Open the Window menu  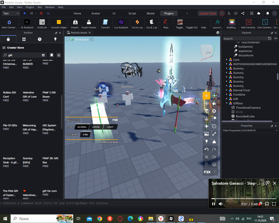(x=50, y=7)
